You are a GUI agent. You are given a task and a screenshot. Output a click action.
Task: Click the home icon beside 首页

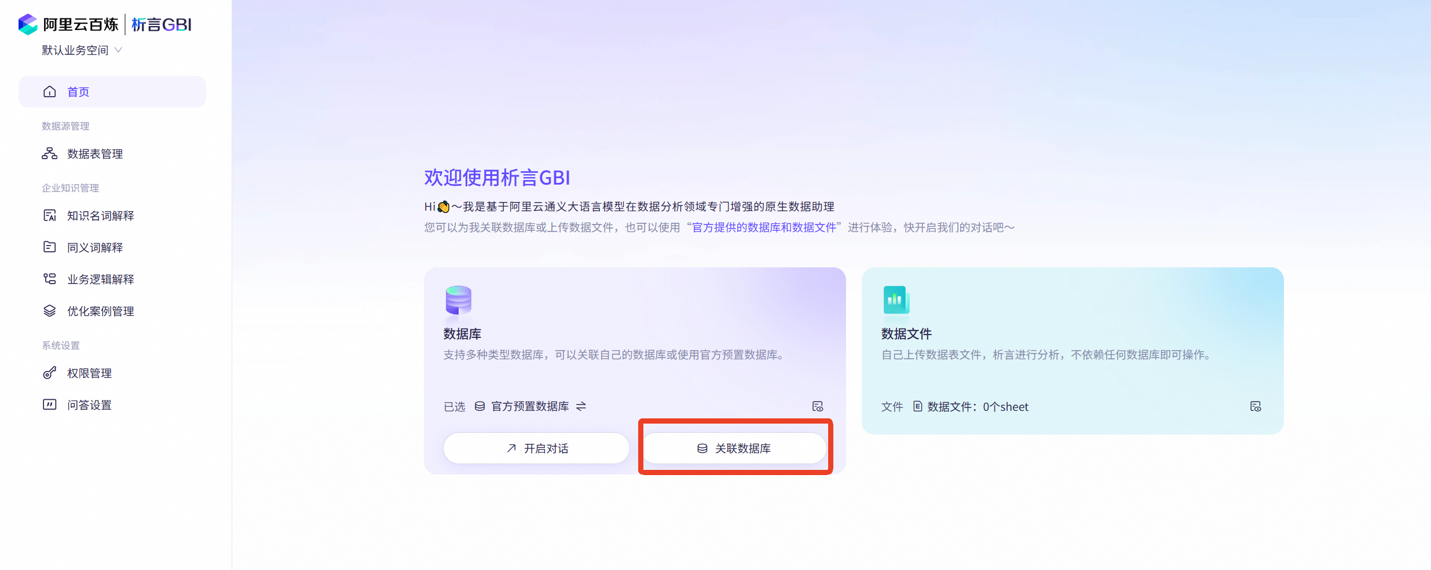pos(50,92)
